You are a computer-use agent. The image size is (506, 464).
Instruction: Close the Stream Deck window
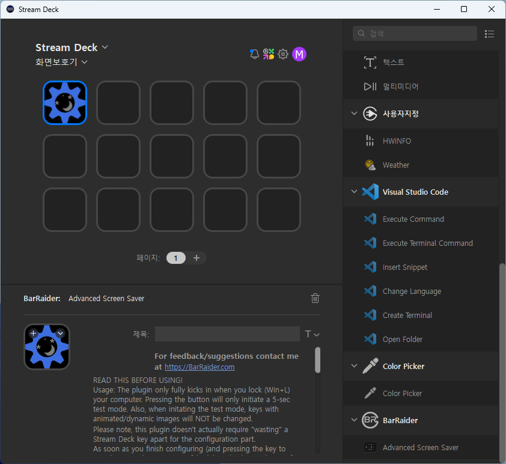click(492, 9)
